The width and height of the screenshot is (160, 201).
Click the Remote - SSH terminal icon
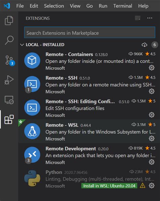pos(32,84)
